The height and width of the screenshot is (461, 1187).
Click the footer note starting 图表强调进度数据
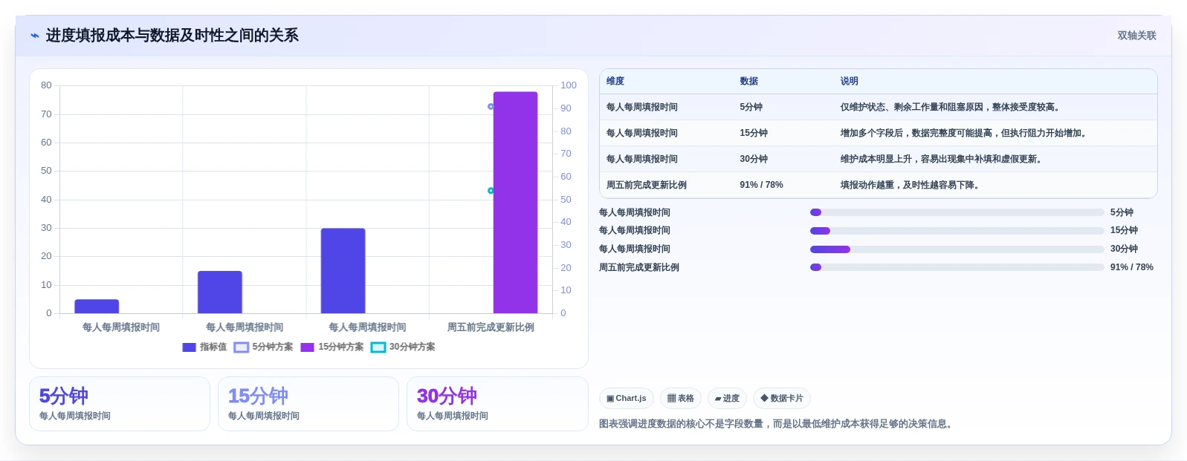[777, 424]
